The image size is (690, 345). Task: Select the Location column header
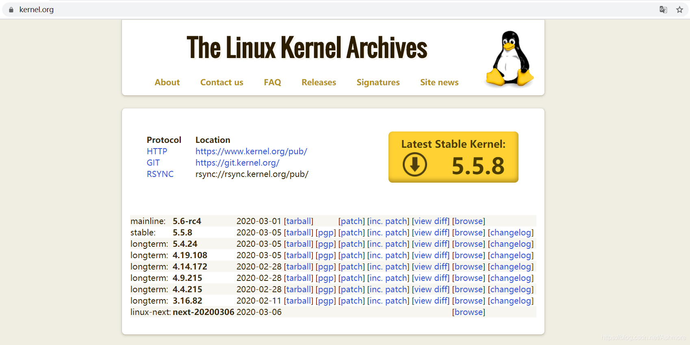pos(213,140)
